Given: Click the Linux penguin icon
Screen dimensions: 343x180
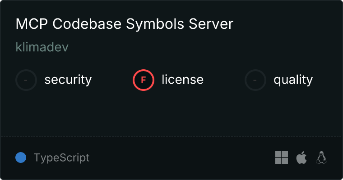Looking at the screenshot, I should pyautogui.click(x=321, y=157).
